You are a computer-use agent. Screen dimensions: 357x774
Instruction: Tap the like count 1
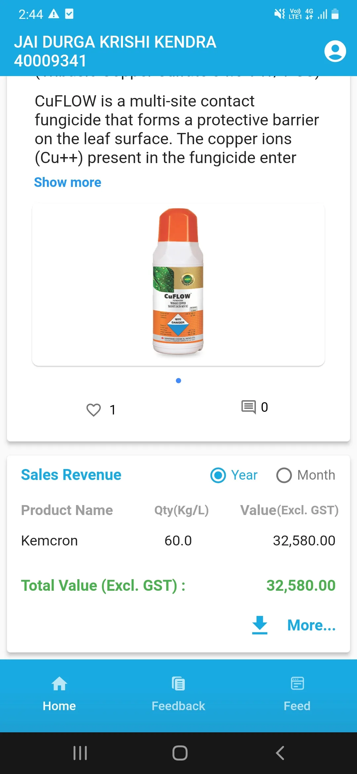[x=113, y=410]
